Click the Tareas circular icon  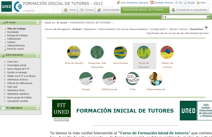click(x=86, y=79)
